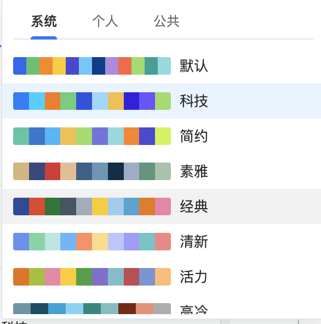
Task: Click the red swatch in 素雅 palette
Action: coord(53,171)
